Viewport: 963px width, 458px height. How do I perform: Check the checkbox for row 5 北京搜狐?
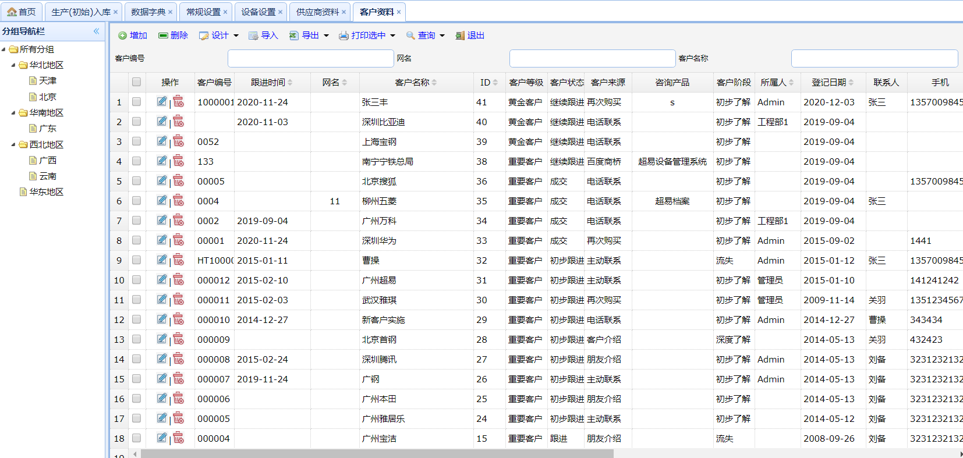pyautogui.click(x=136, y=181)
